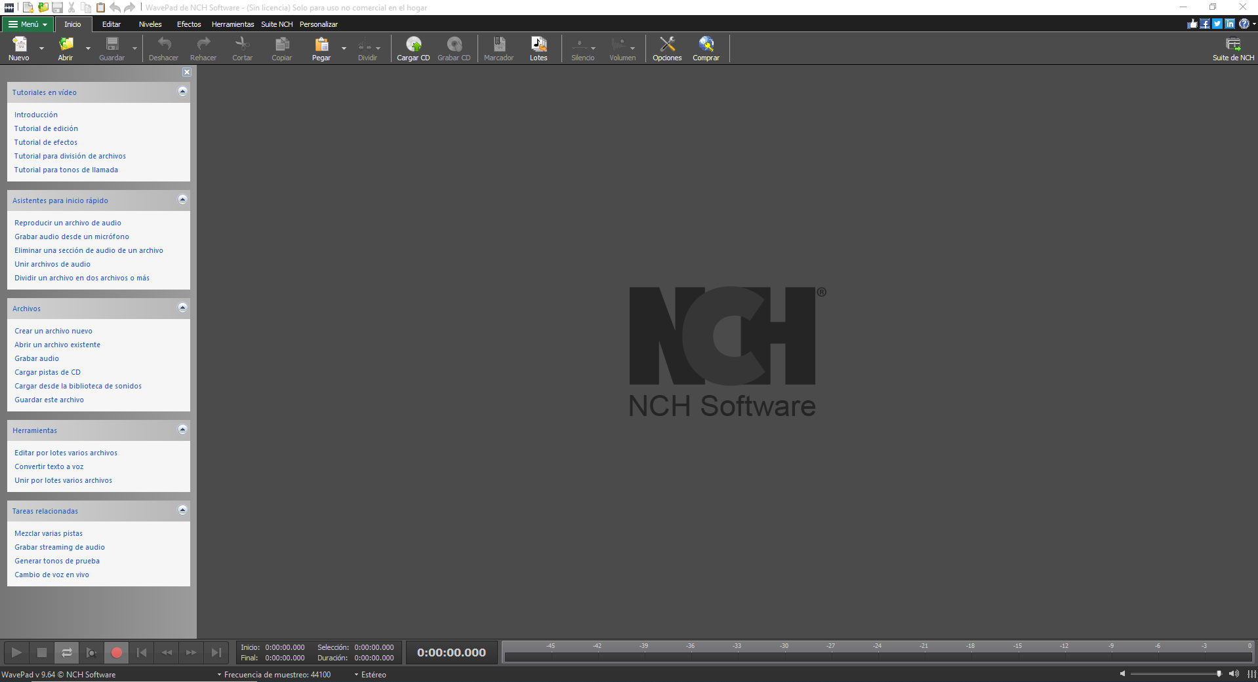Viewport: 1258px width, 682px height.
Task: Click Mezclar varias pistas link
Action: (49, 533)
